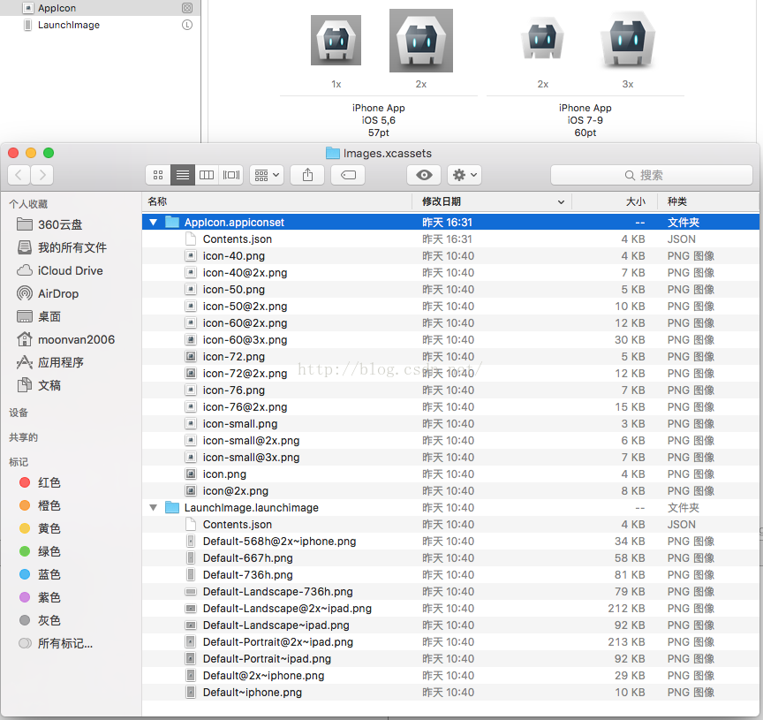
Task: Switch Finder to list view
Action: coord(183,175)
